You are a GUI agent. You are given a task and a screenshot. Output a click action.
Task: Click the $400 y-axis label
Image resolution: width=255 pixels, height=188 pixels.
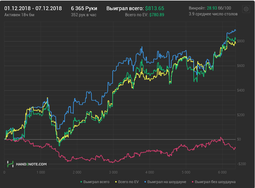pyautogui.click(x=241, y=90)
